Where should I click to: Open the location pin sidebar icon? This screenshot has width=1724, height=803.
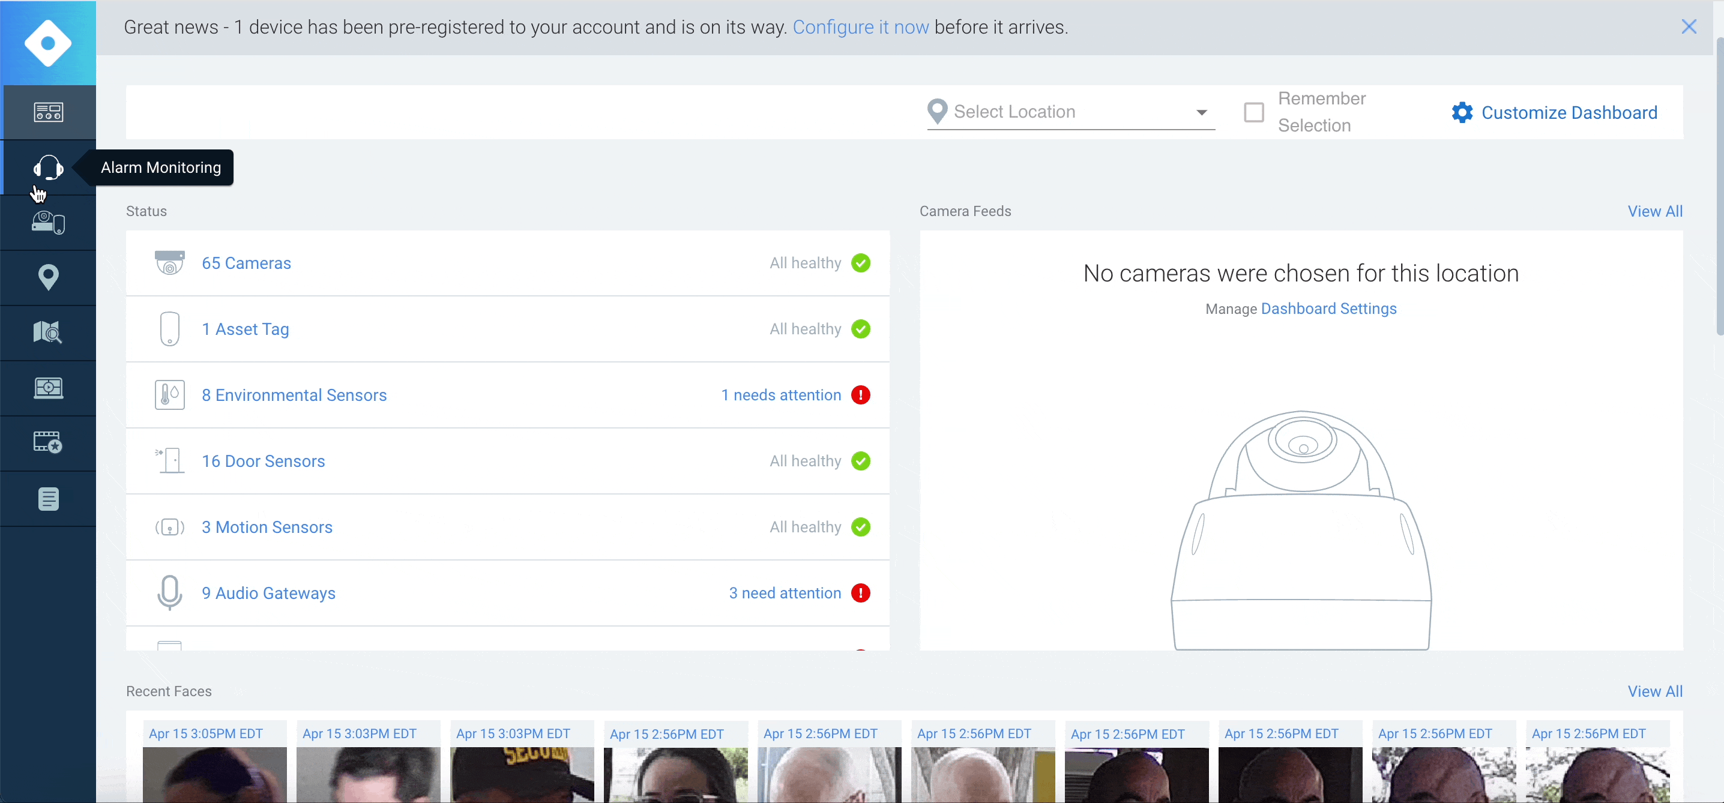pyautogui.click(x=48, y=277)
